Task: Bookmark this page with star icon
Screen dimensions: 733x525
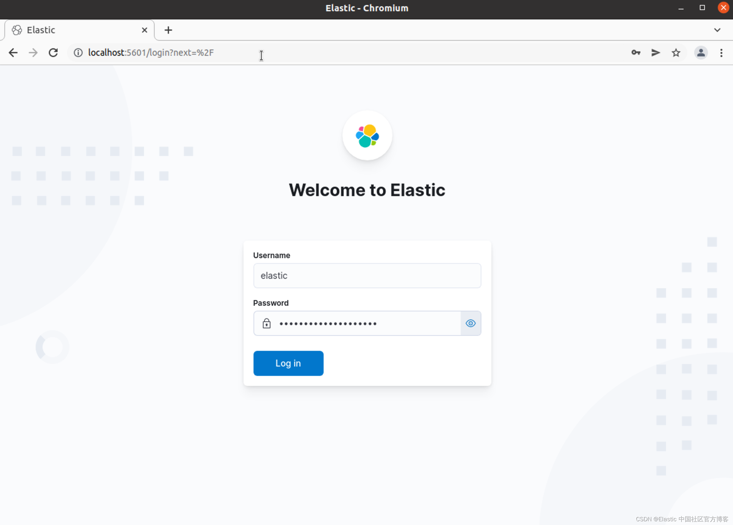Action: 676,53
